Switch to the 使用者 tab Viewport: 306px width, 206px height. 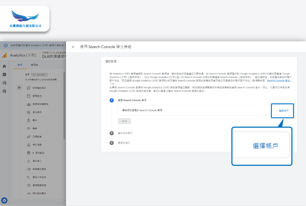tap(34, 64)
